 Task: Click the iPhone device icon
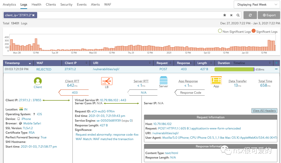[18, 119]
